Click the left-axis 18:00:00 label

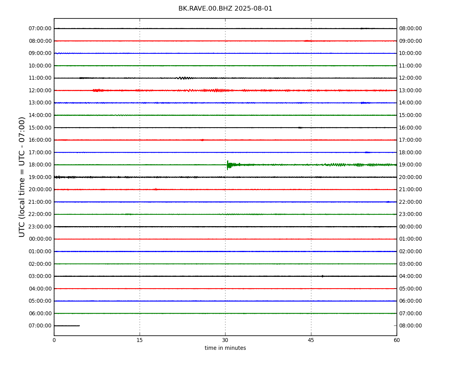tap(40, 165)
